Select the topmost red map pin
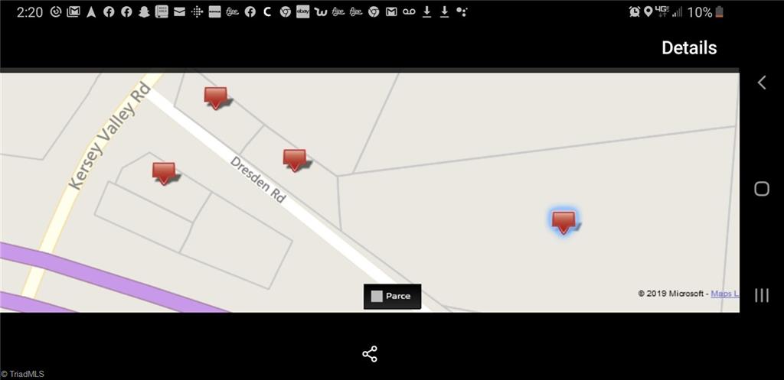Screen dimensions: 784x380 (x=215, y=97)
